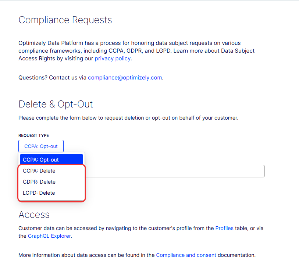Viewport: 299px width, 276px height.
Task: Open the Profiles table link
Action: (224, 228)
